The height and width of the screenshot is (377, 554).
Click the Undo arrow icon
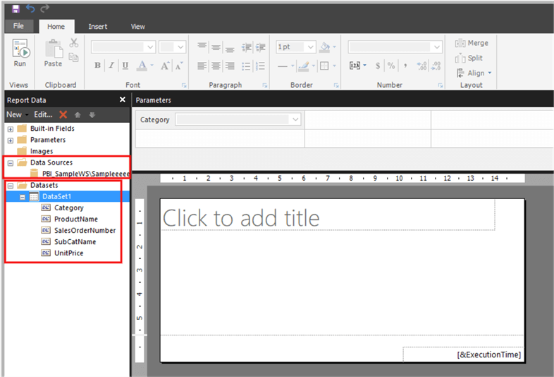[x=30, y=8]
